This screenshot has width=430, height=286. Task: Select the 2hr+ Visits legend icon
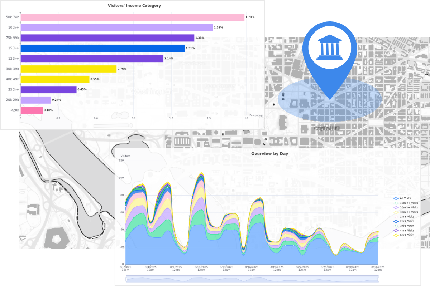(396, 221)
